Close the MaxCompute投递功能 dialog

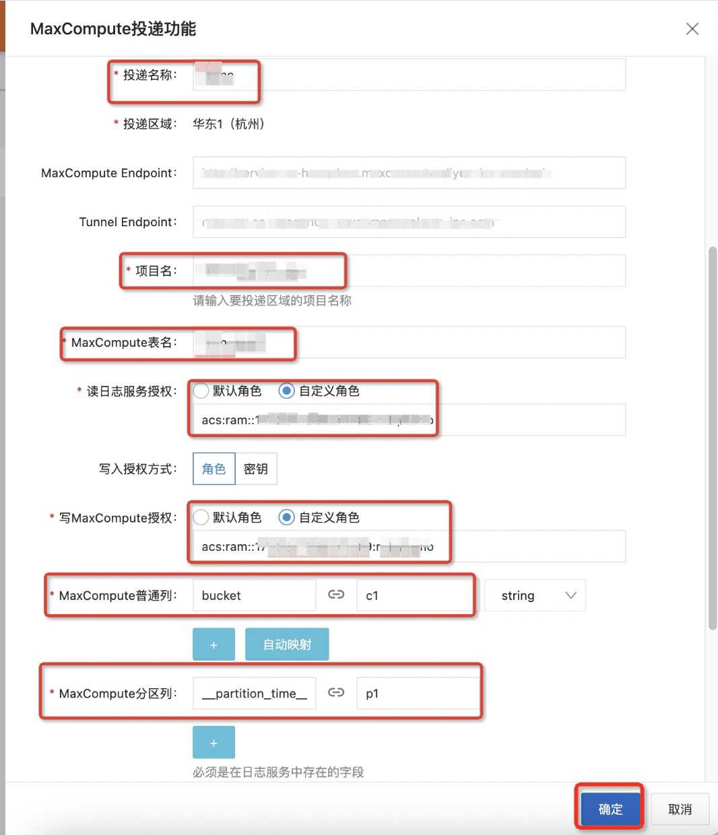pyautogui.click(x=692, y=29)
